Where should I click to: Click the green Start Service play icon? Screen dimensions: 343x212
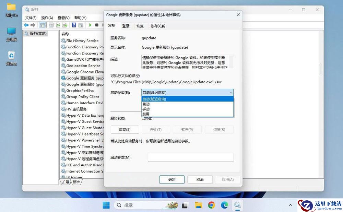pyautogui.click(x=90, y=25)
